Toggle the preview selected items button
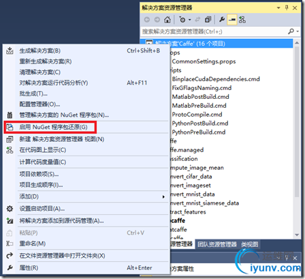 click(x=232, y=20)
